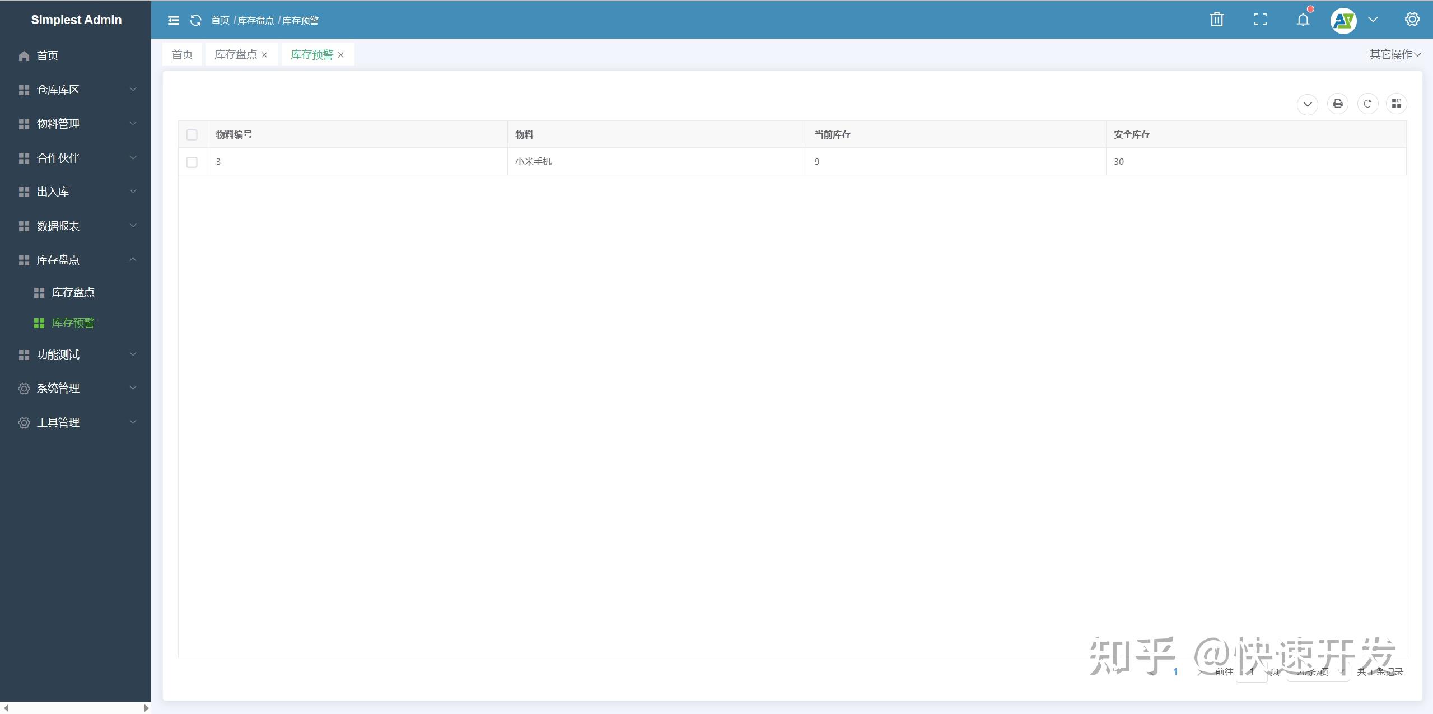Expand the 物料管理 sidebar menu
Image resolution: width=1433 pixels, height=714 pixels.
[76, 124]
